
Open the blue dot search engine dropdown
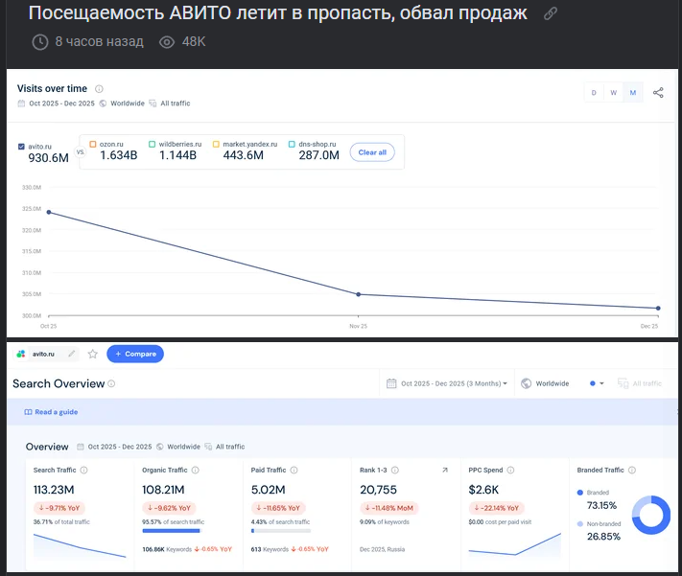click(x=597, y=383)
